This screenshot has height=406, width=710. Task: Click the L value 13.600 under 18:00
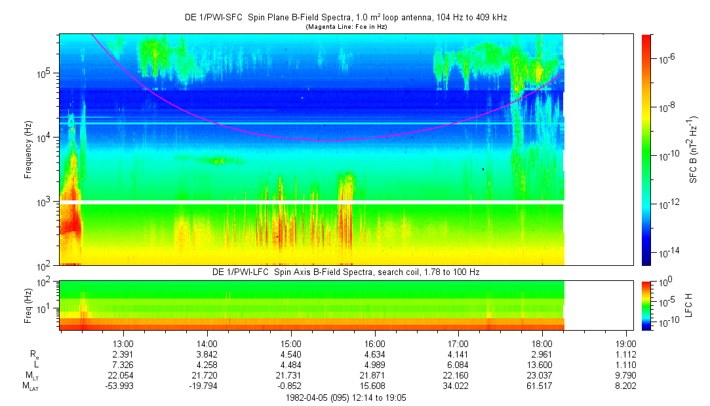(542, 365)
